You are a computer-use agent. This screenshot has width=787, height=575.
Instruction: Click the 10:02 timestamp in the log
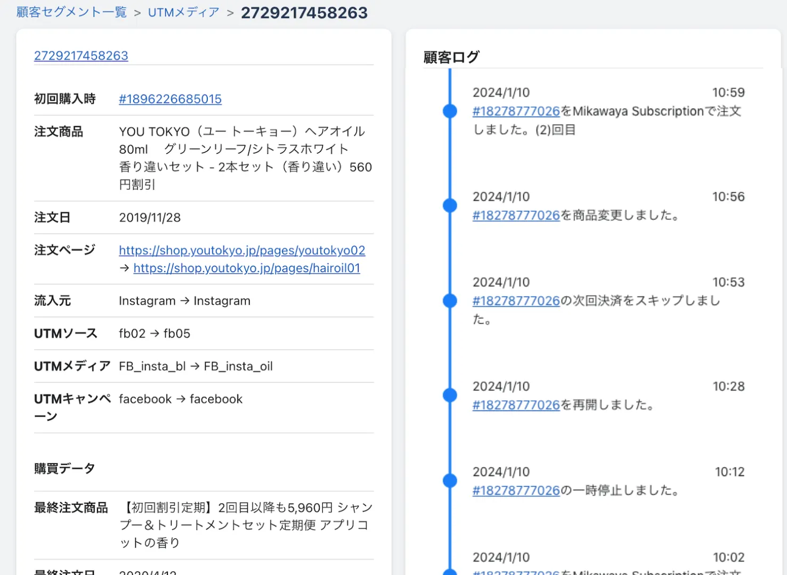[728, 557]
